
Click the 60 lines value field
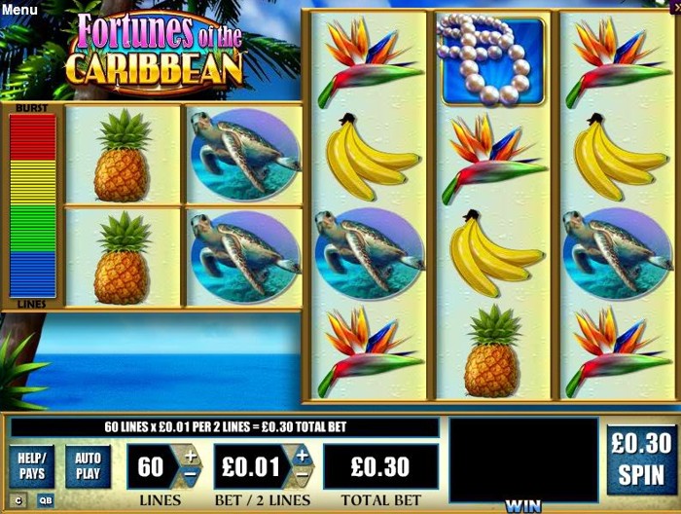[151, 466]
